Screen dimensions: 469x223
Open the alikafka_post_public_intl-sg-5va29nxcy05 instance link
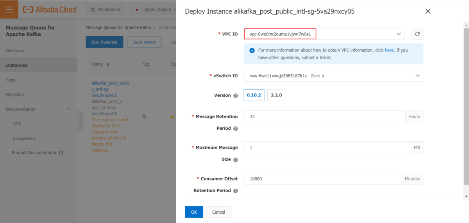tap(110, 89)
